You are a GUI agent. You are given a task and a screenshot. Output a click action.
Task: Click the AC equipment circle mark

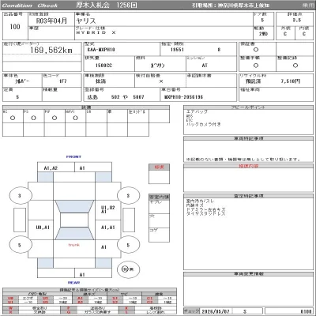[13, 118]
